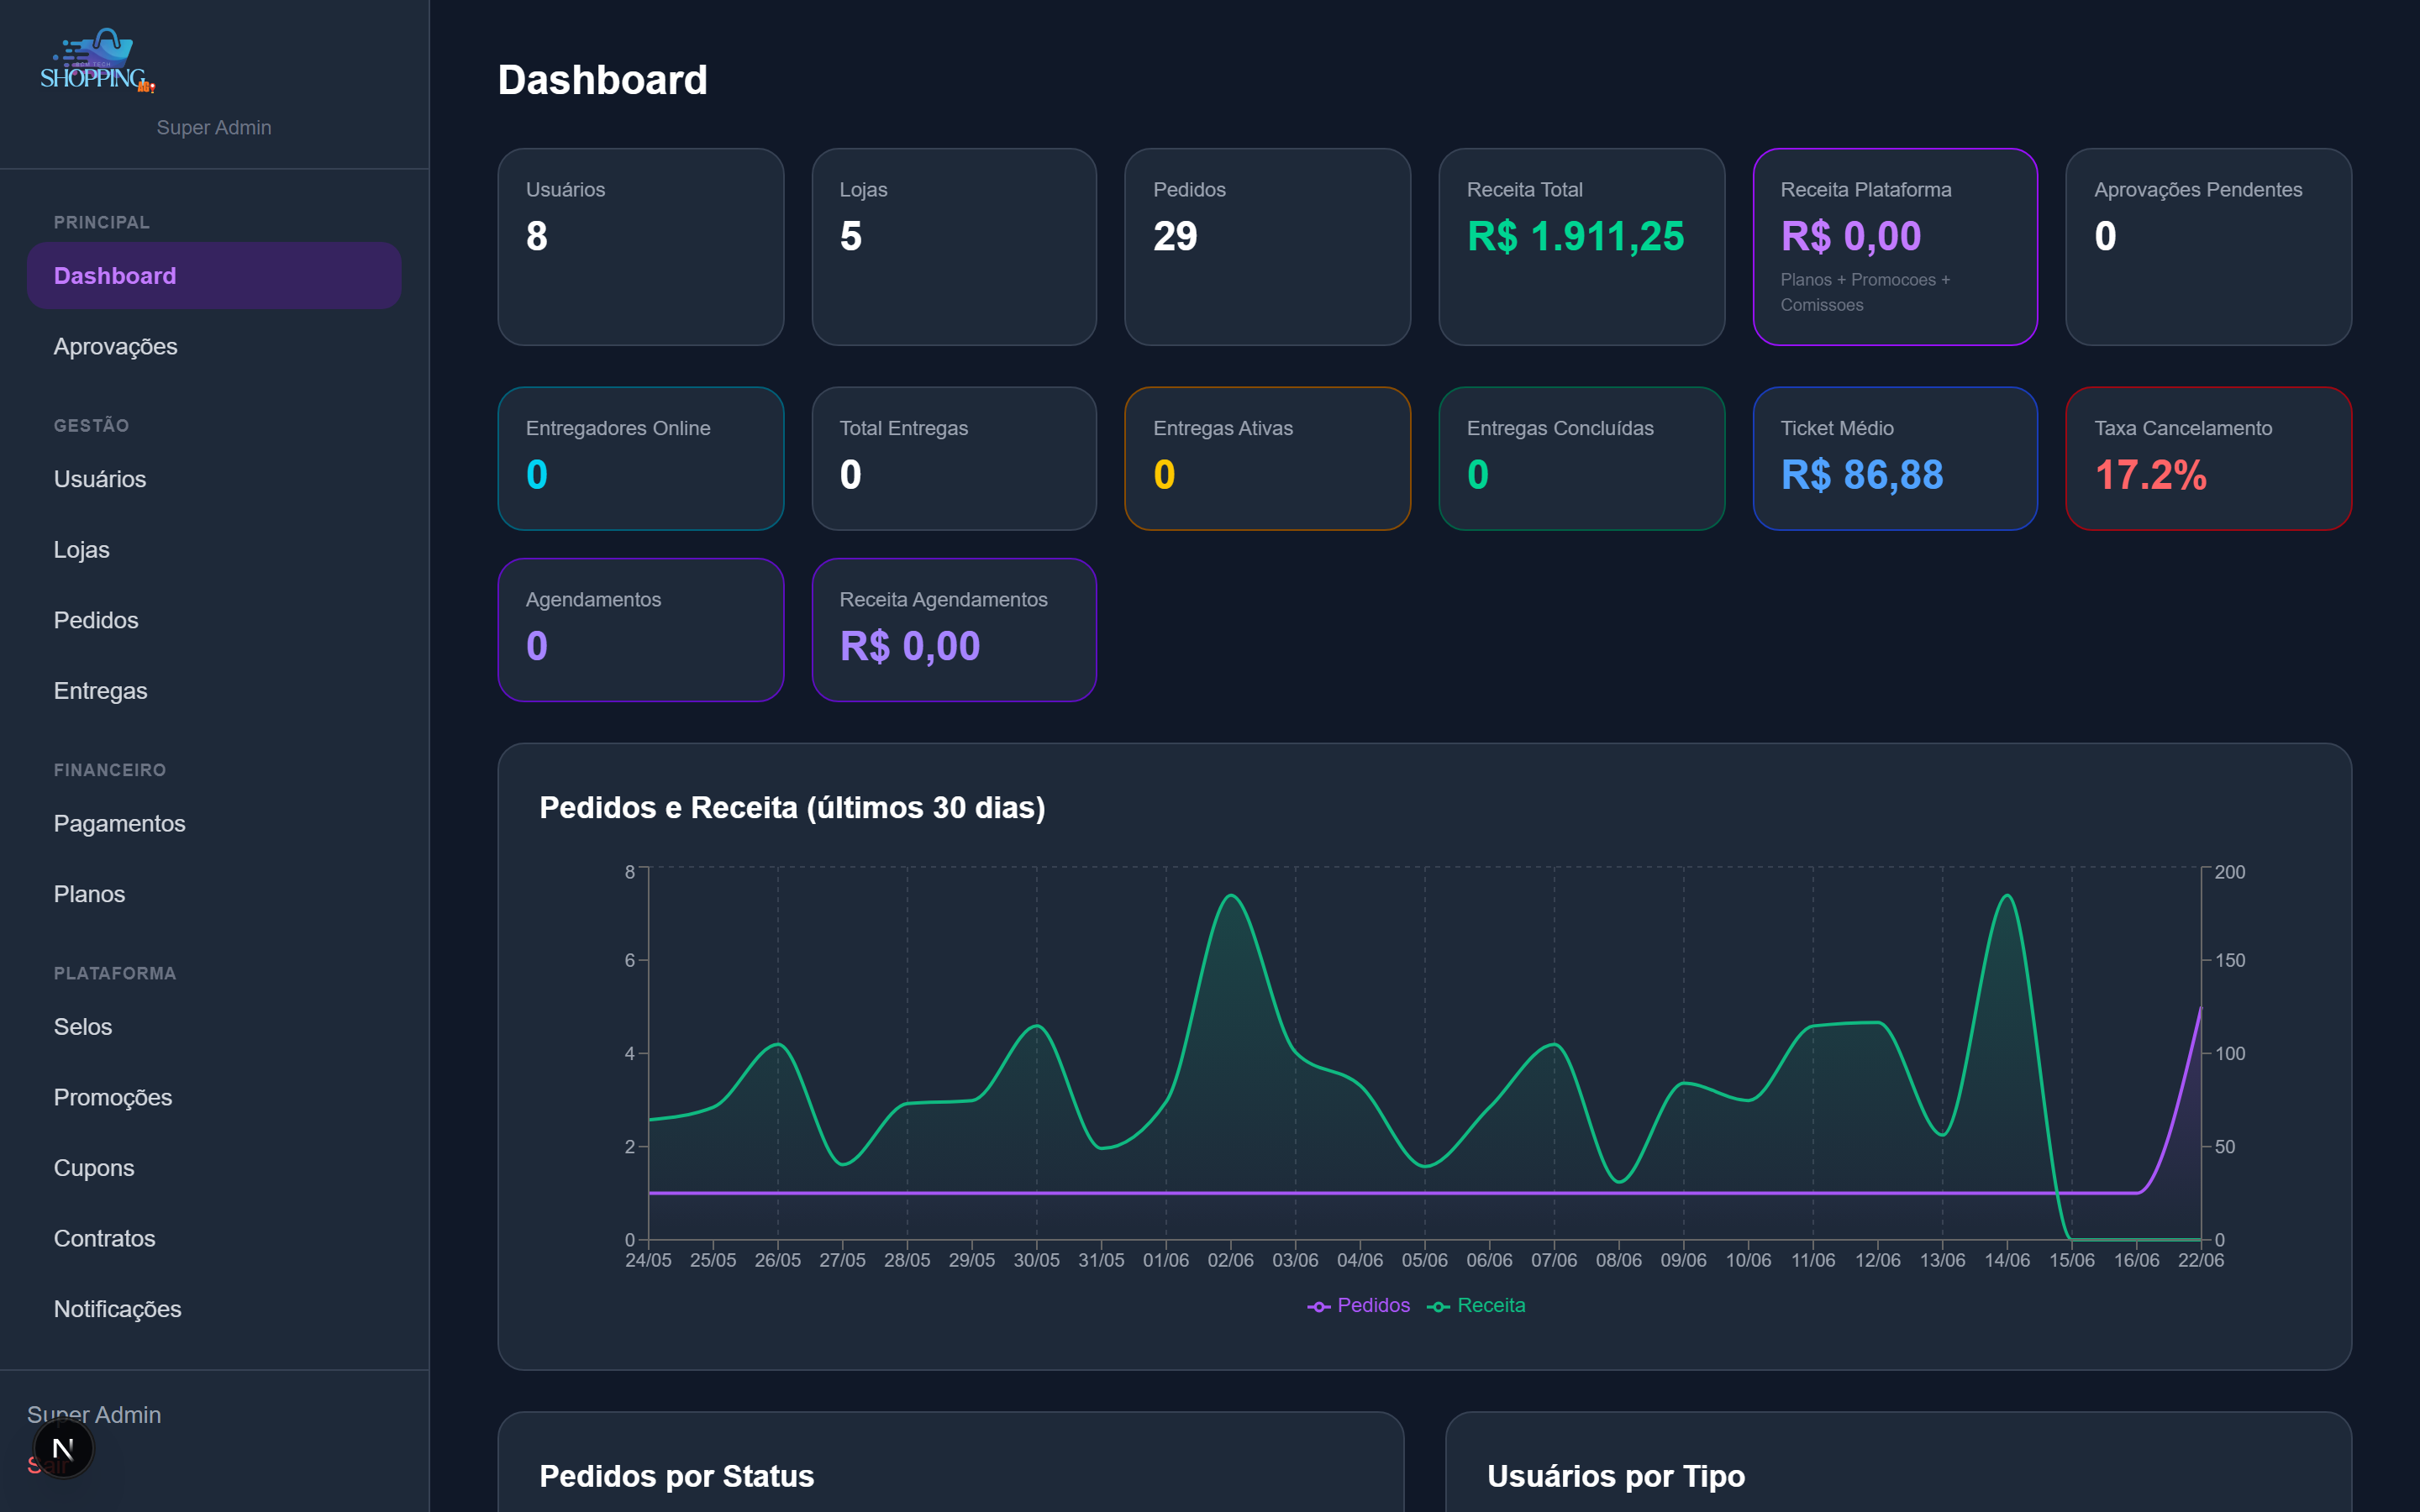
Task: Click the Taxa Cancelamento card
Action: click(x=2209, y=459)
